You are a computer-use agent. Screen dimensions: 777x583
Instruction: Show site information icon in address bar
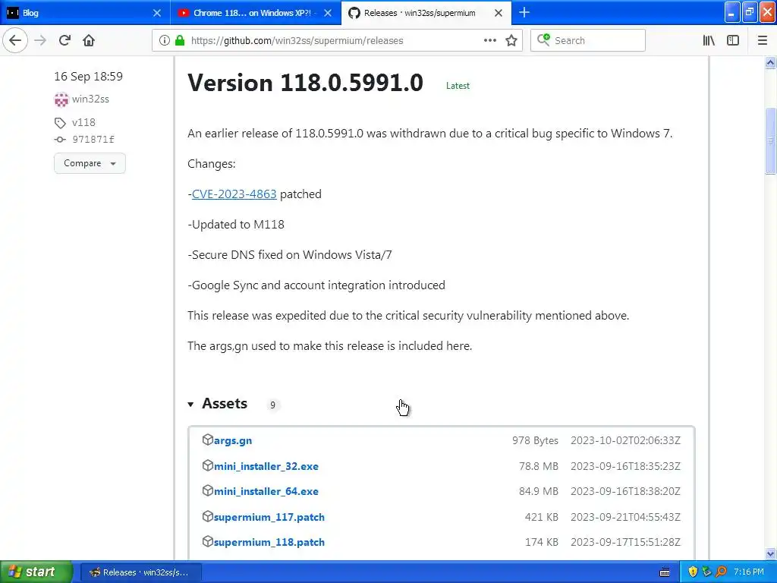(165, 41)
